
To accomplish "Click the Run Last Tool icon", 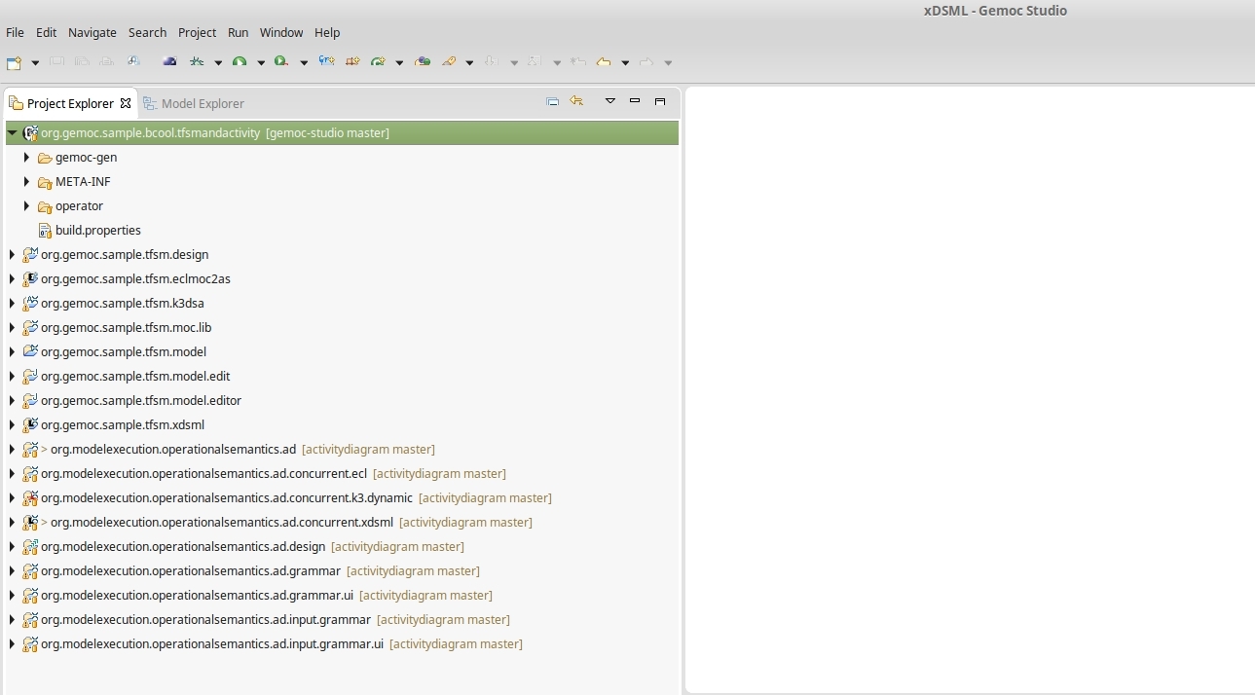I will tap(281, 62).
